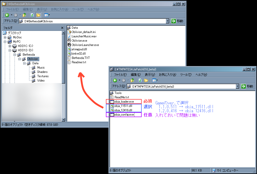Select the Tools folder in the TES4JaPatch window
This screenshot has width=257, height=174.
pyautogui.click(x=118, y=93)
